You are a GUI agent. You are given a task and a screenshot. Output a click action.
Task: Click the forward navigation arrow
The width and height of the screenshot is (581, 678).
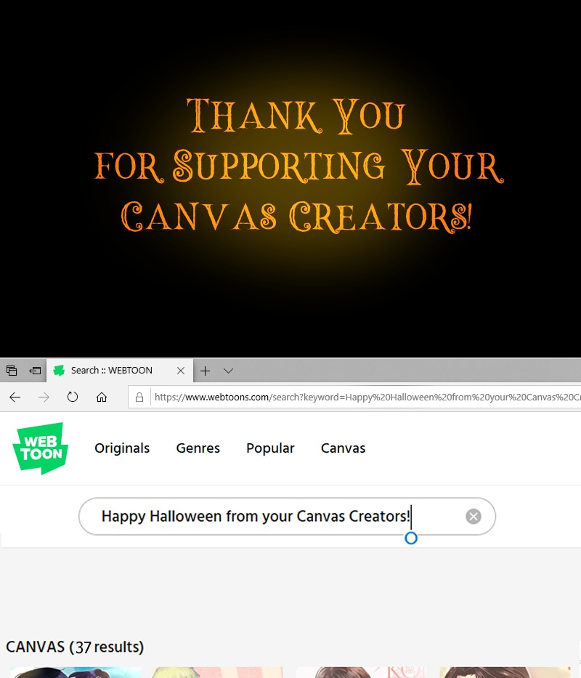point(44,397)
